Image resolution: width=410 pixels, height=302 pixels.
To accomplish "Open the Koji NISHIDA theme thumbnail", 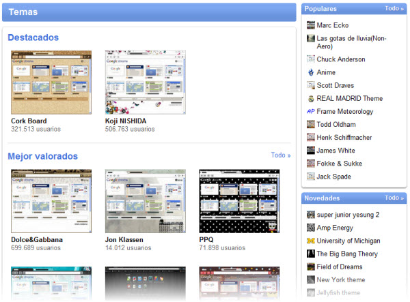I will coord(146,82).
